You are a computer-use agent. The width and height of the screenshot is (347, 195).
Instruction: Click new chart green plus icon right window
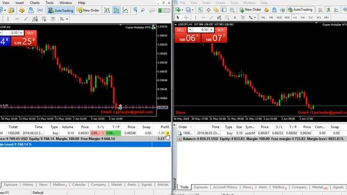pos(178,10)
